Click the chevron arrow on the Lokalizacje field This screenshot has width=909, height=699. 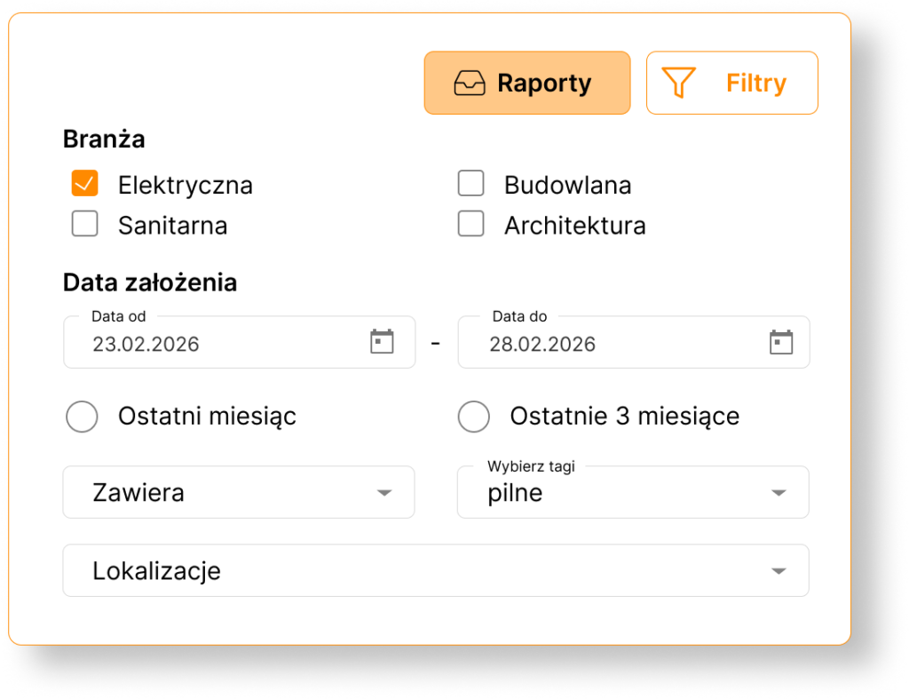point(779,570)
